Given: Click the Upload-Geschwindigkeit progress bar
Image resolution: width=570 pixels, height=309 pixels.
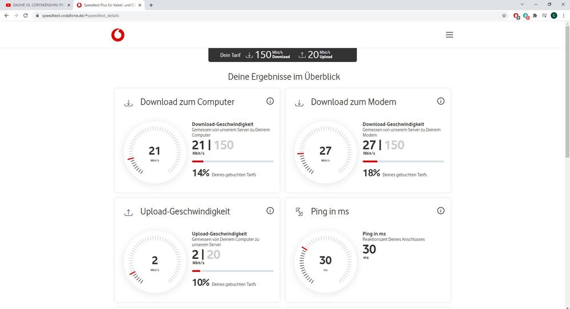Looking at the screenshot, I should click(x=233, y=271).
